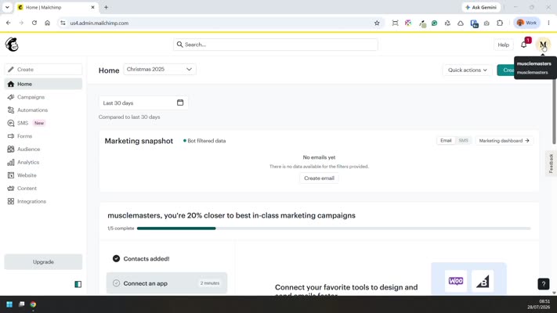Screen dimensions: 557x313
Task: Open the Create pencil item in sidebar
Action: click(43, 69)
